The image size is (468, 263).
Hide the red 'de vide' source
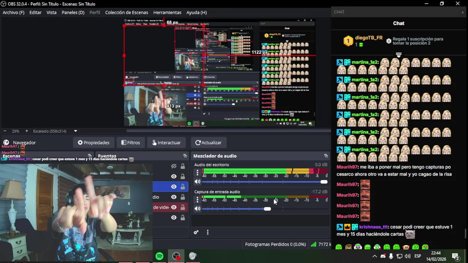(x=174, y=207)
